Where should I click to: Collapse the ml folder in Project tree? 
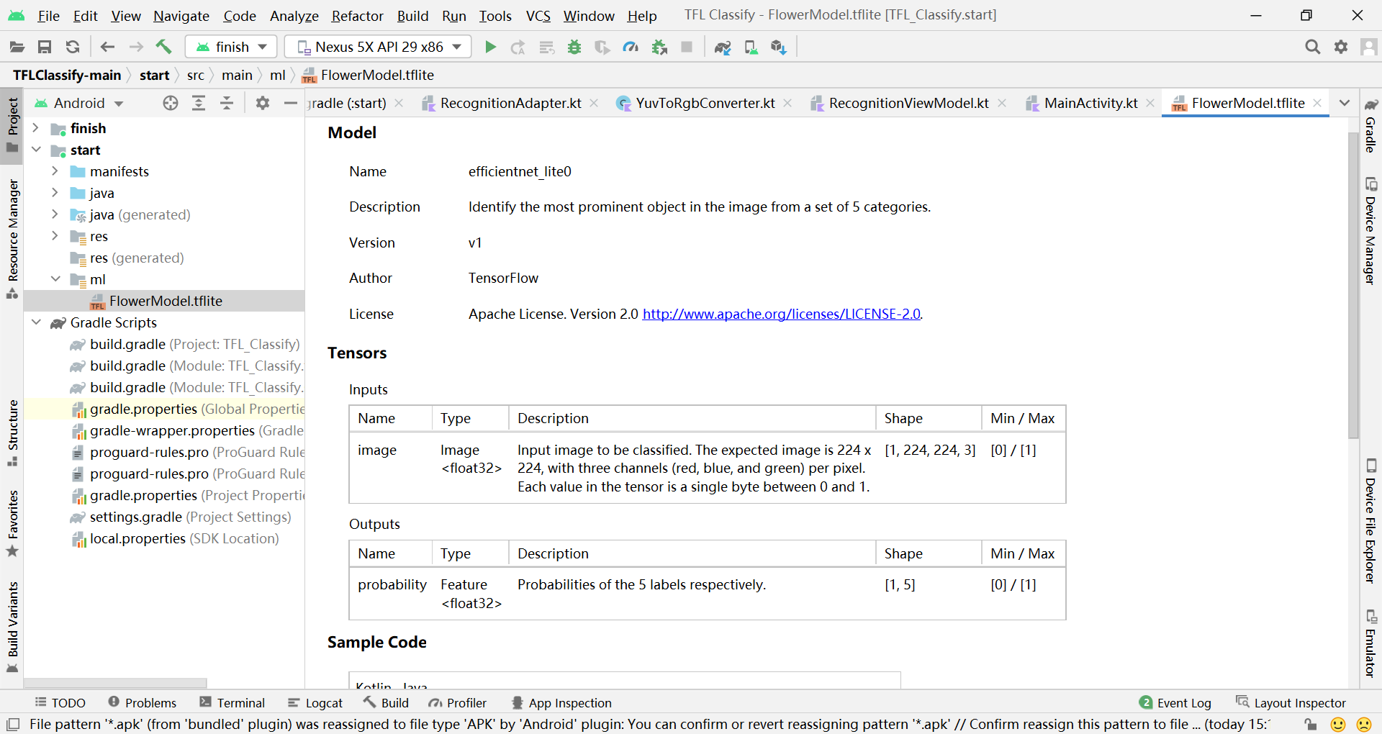(x=56, y=279)
